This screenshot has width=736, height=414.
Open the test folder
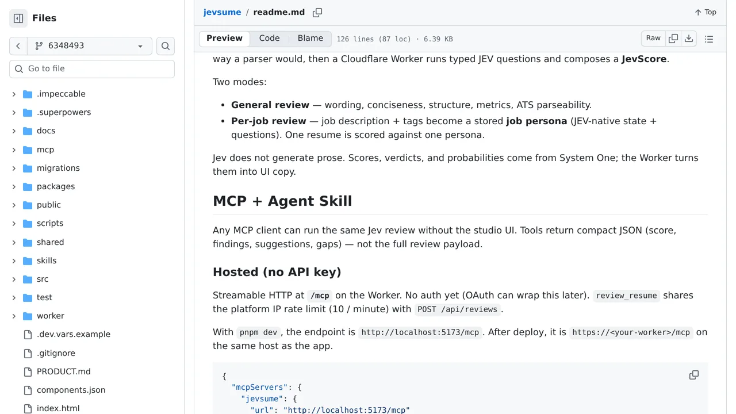coord(44,297)
